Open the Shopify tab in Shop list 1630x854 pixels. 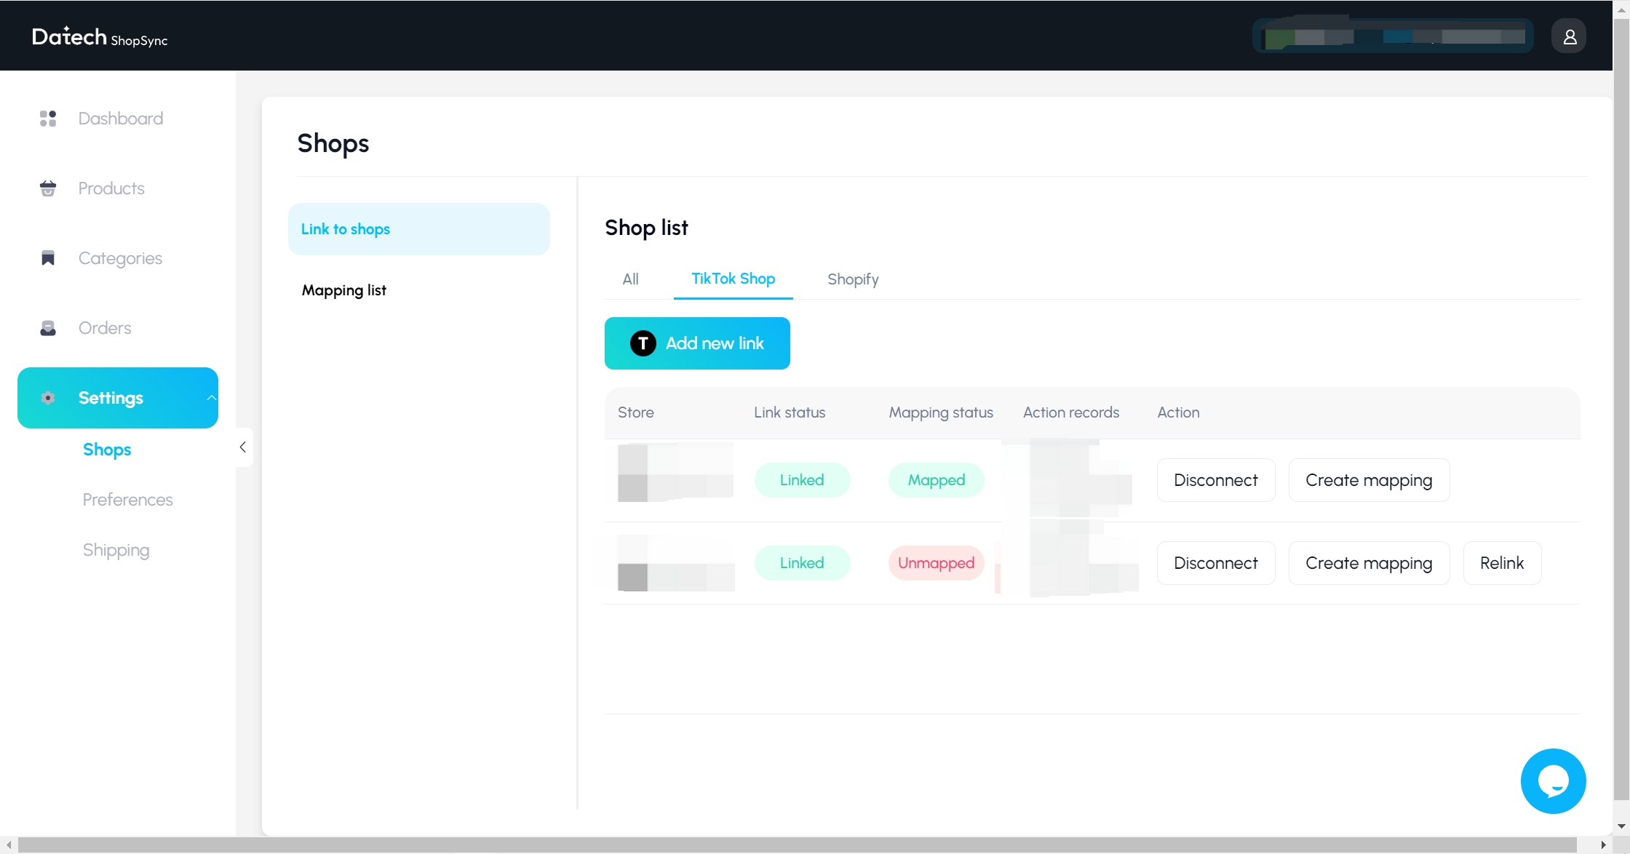click(x=853, y=278)
